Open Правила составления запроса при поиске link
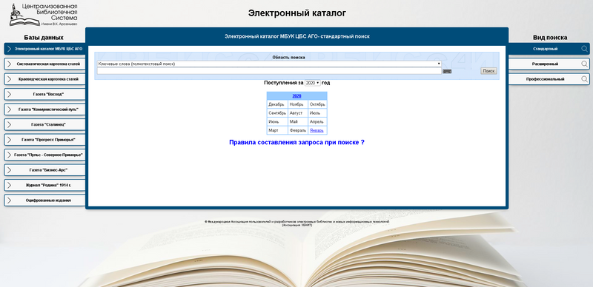Viewport: 593px width, 287px height. pyautogui.click(x=297, y=142)
